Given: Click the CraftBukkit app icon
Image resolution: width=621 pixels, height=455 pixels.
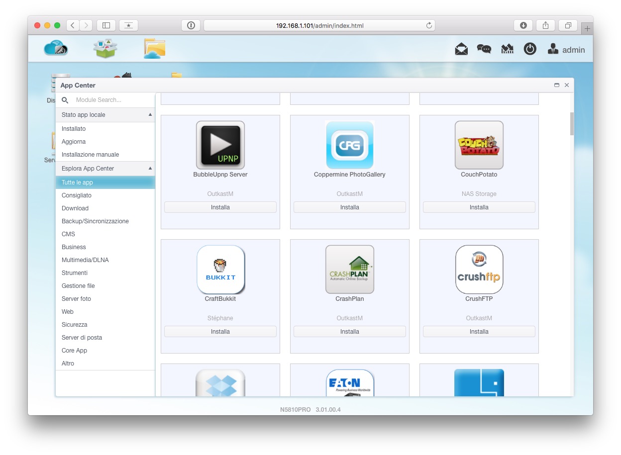Looking at the screenshot, I should coord(220,269).
